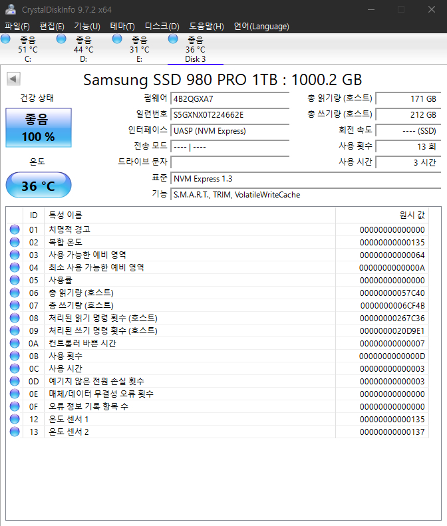This screenshot has height=526, width=447.
Task: Open the 편집(E) menu
Action: point(52,26)
